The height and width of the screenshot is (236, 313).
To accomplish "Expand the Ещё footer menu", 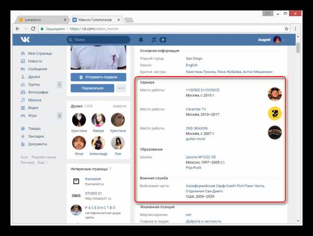I will (43, 163).
